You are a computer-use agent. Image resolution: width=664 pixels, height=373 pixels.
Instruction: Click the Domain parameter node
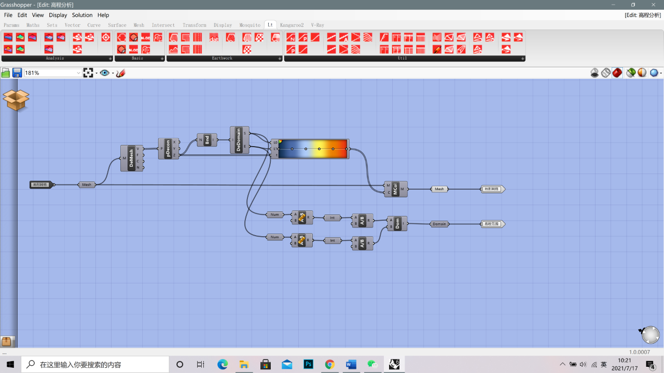click(439, 224)
